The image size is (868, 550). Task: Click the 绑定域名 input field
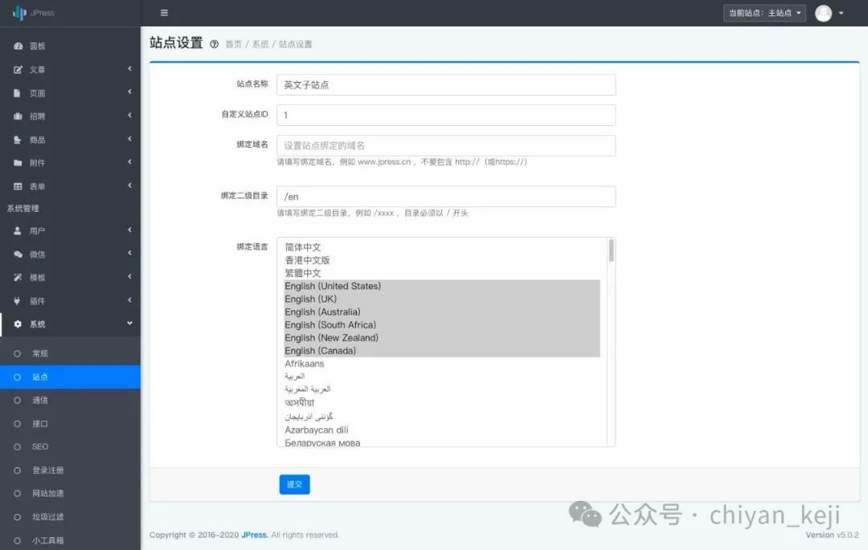click(x=446, y=146)
